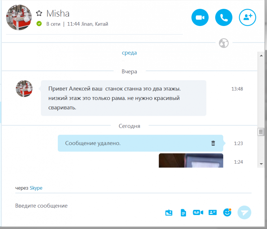Click the trash icon on deleted message
This screenshot has width=267, height=229.
(213, 143)
